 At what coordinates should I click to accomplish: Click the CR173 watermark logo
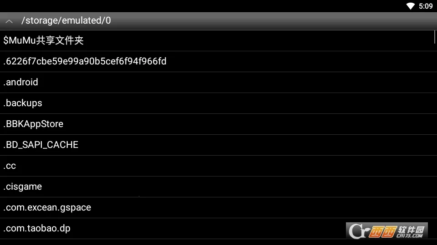click(x=387, y=230)
